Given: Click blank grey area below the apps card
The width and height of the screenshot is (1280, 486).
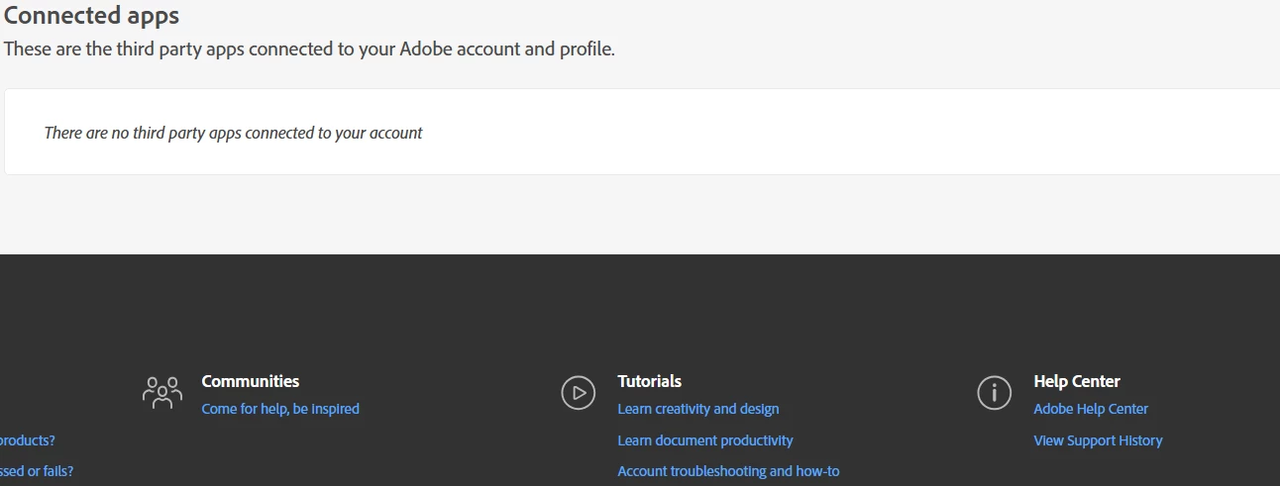Looking at the screenshot, I should [634, 216].
